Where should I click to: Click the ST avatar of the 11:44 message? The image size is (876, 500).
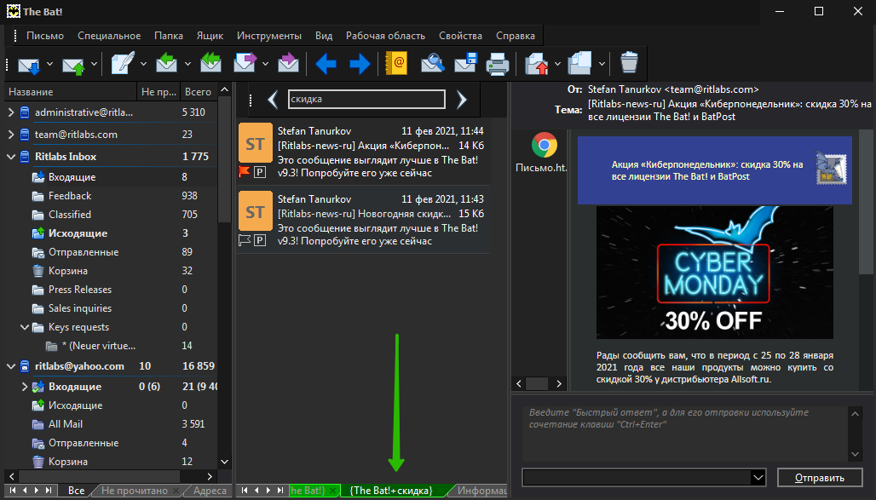256,144
